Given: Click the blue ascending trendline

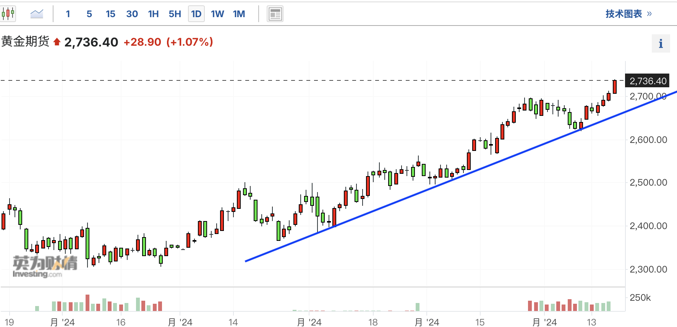Looking at the screenshot, I should click(x=461, y=176).
